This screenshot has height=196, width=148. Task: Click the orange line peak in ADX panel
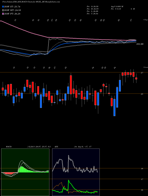tap(61, 183)
